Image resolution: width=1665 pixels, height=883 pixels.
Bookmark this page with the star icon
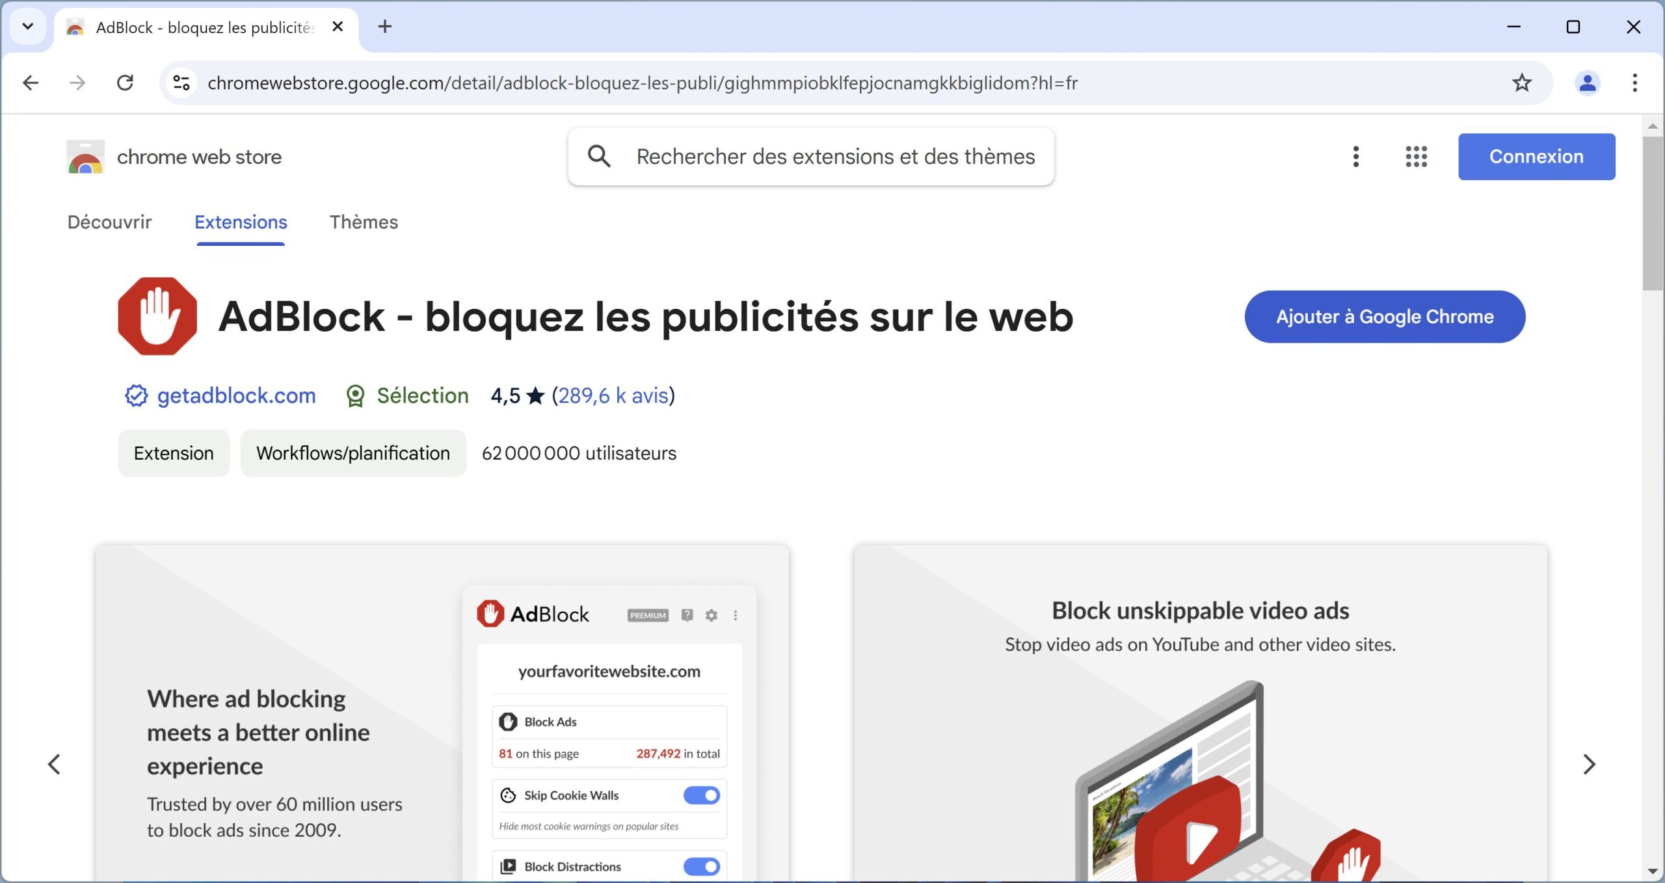pyautogui.click(x=1521, y=83)
